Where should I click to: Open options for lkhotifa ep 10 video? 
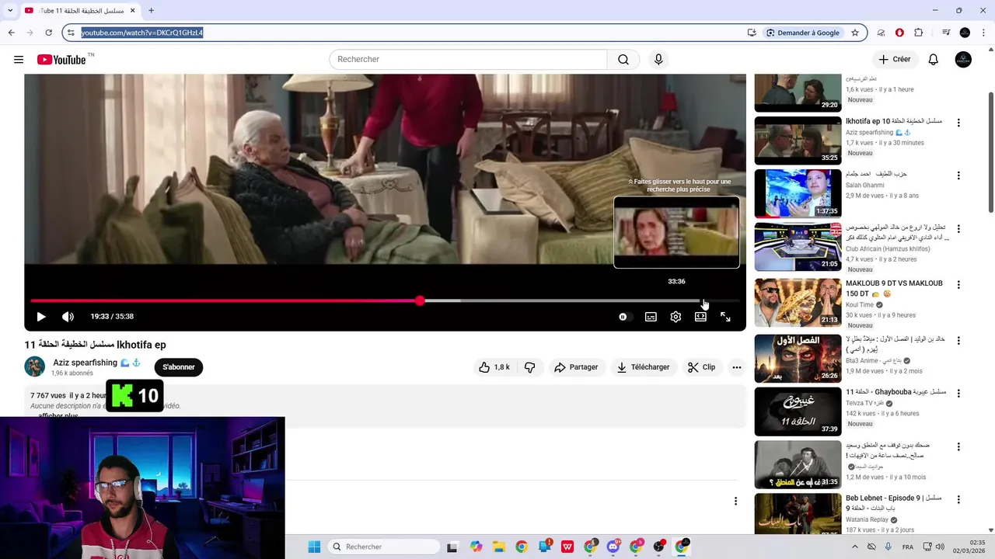[x=958, y=123]
